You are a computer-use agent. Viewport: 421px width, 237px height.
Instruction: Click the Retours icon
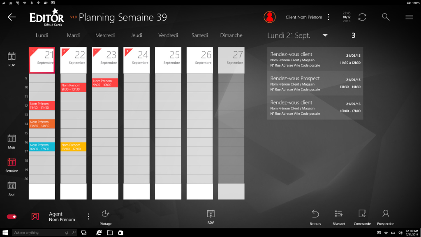pyautogui.click(x=315, y=214)
